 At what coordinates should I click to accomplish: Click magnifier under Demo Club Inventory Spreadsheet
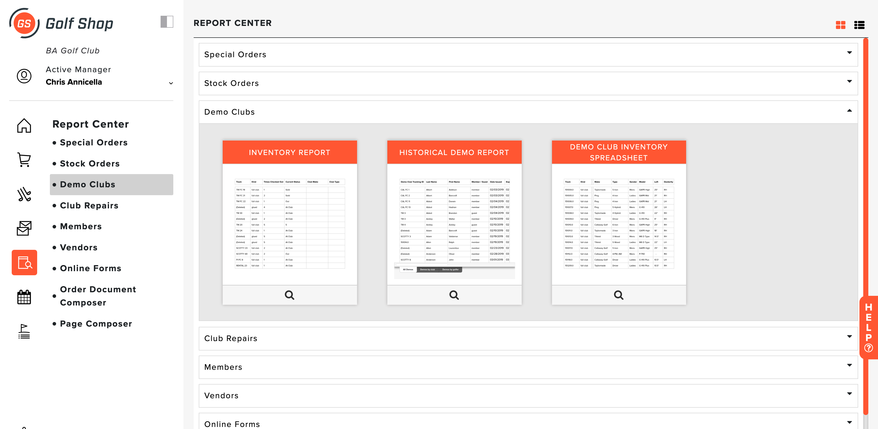coord(619,295)
